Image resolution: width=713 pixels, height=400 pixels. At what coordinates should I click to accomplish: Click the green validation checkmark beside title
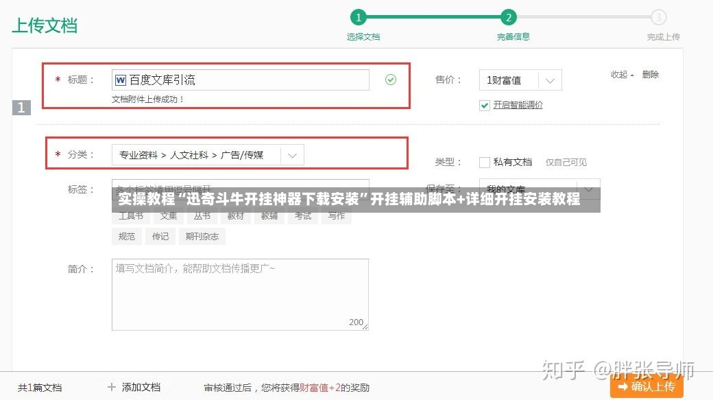coord(391,80)
